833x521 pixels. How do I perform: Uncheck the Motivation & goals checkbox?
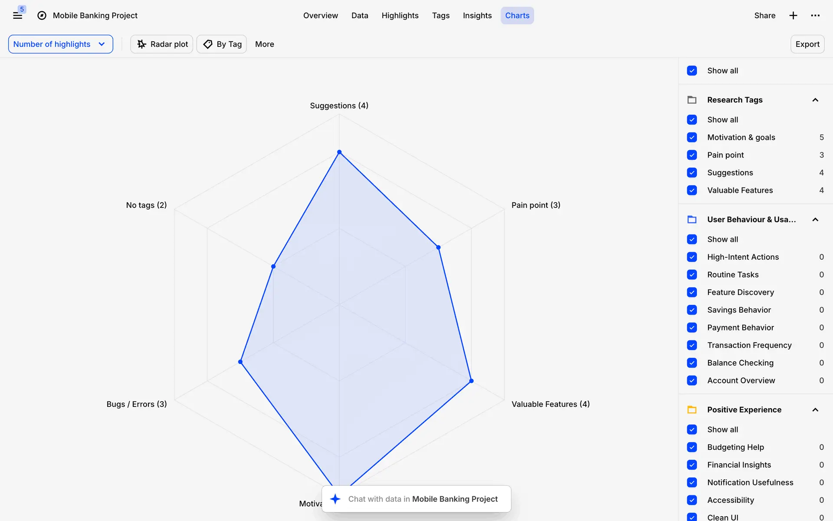coord(692,137)
